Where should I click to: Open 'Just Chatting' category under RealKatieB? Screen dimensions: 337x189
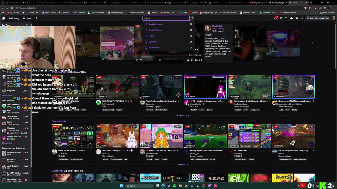pos(218,29)
